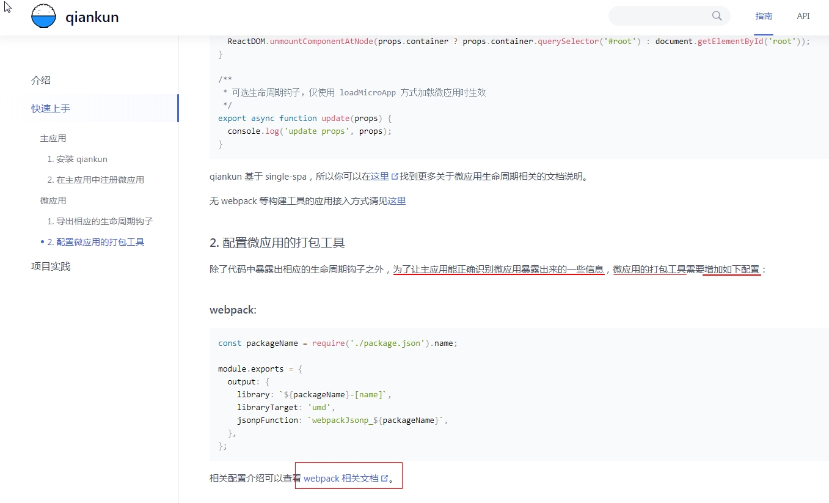Click the module.exports code line
The image size is (829, 503).
tap(260, 369)
